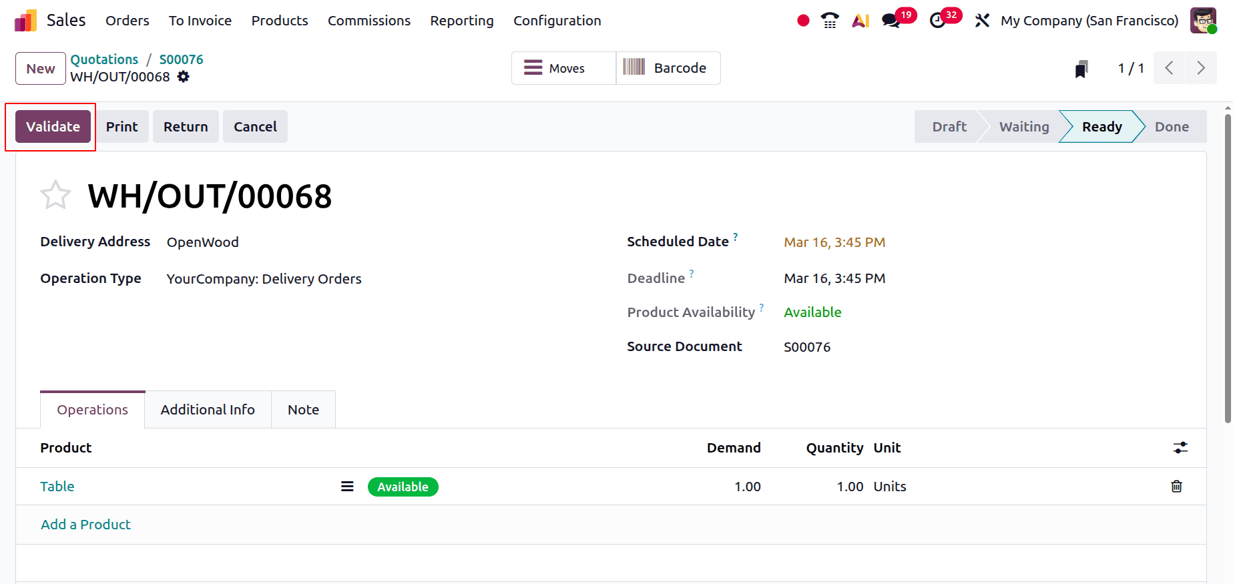Open the Sales app home icon
Image resolution: width=1233 pixels, height=584 pixels.
(x=25, y=21)
